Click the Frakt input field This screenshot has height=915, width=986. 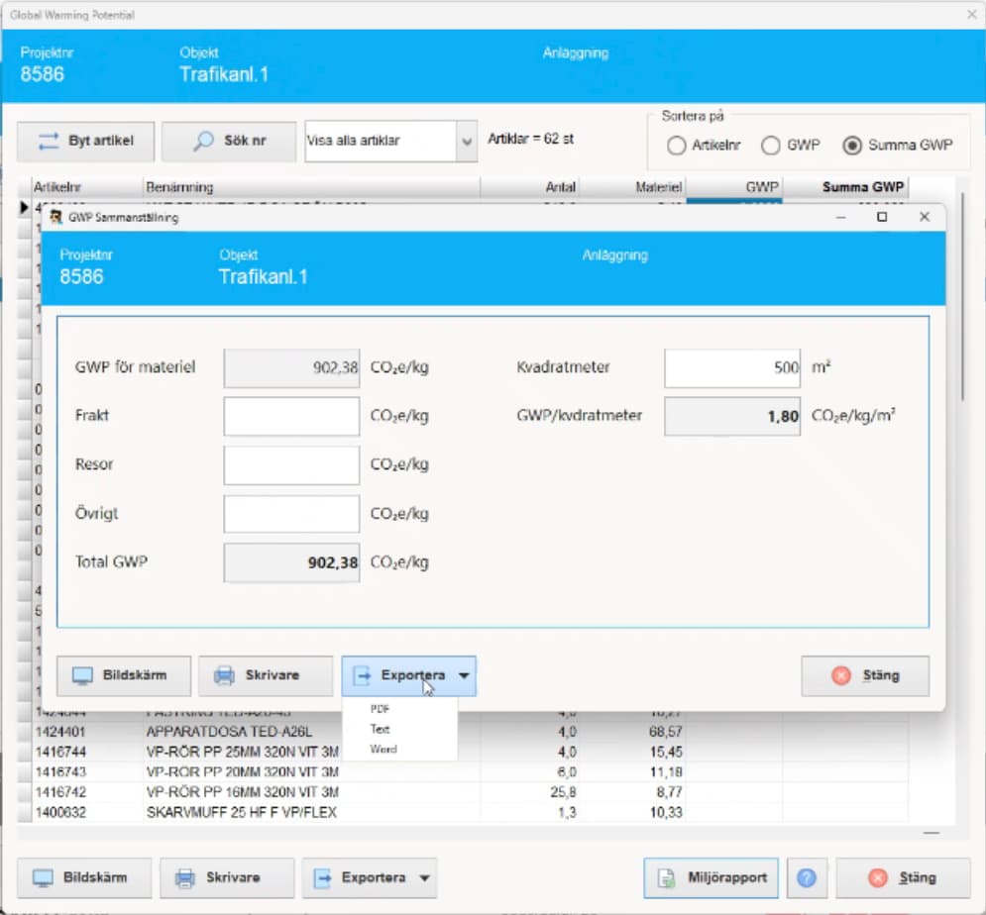(291, 416)
